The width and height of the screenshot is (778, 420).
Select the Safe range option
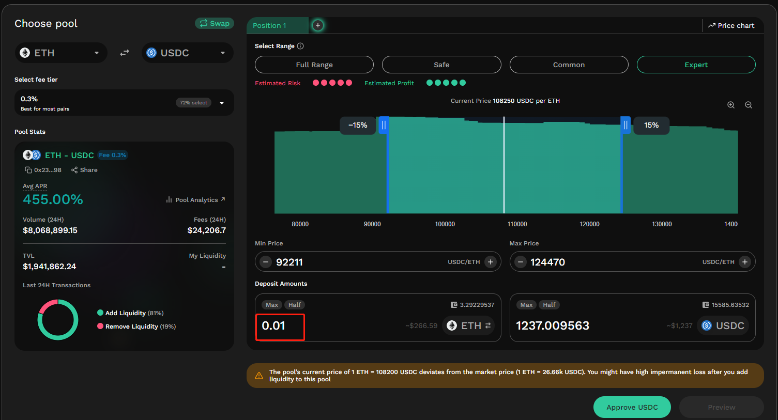coord(441,65)
